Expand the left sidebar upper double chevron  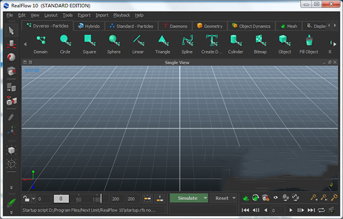click(11, 188)
